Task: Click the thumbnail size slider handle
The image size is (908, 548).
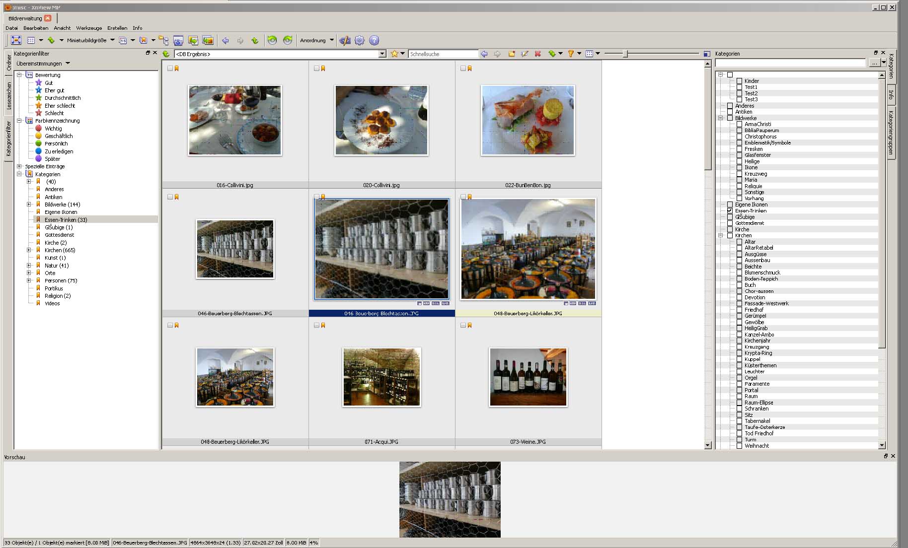Action: point(625,54)
